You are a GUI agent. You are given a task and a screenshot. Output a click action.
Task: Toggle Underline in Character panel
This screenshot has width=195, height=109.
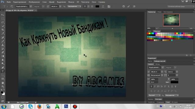point(172,87)
